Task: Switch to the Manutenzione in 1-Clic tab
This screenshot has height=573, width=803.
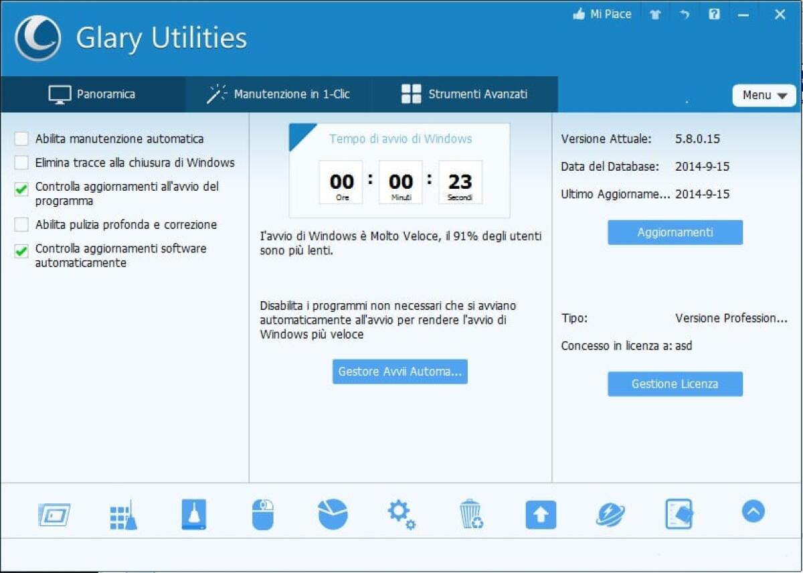Action: pyautogui.click(x=280, y=94)
